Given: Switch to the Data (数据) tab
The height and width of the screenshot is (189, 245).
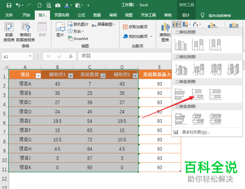Looking at the screenshot, I should point(97,15).
